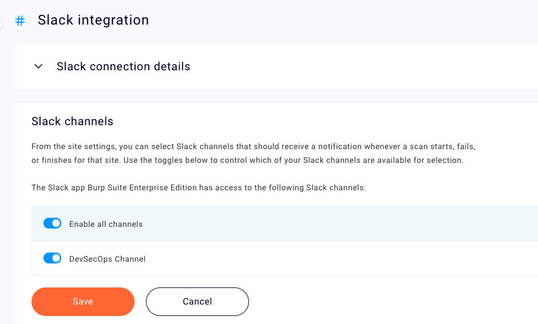
Task: Click the partial circle at the left edge
Action: [1, 24]
